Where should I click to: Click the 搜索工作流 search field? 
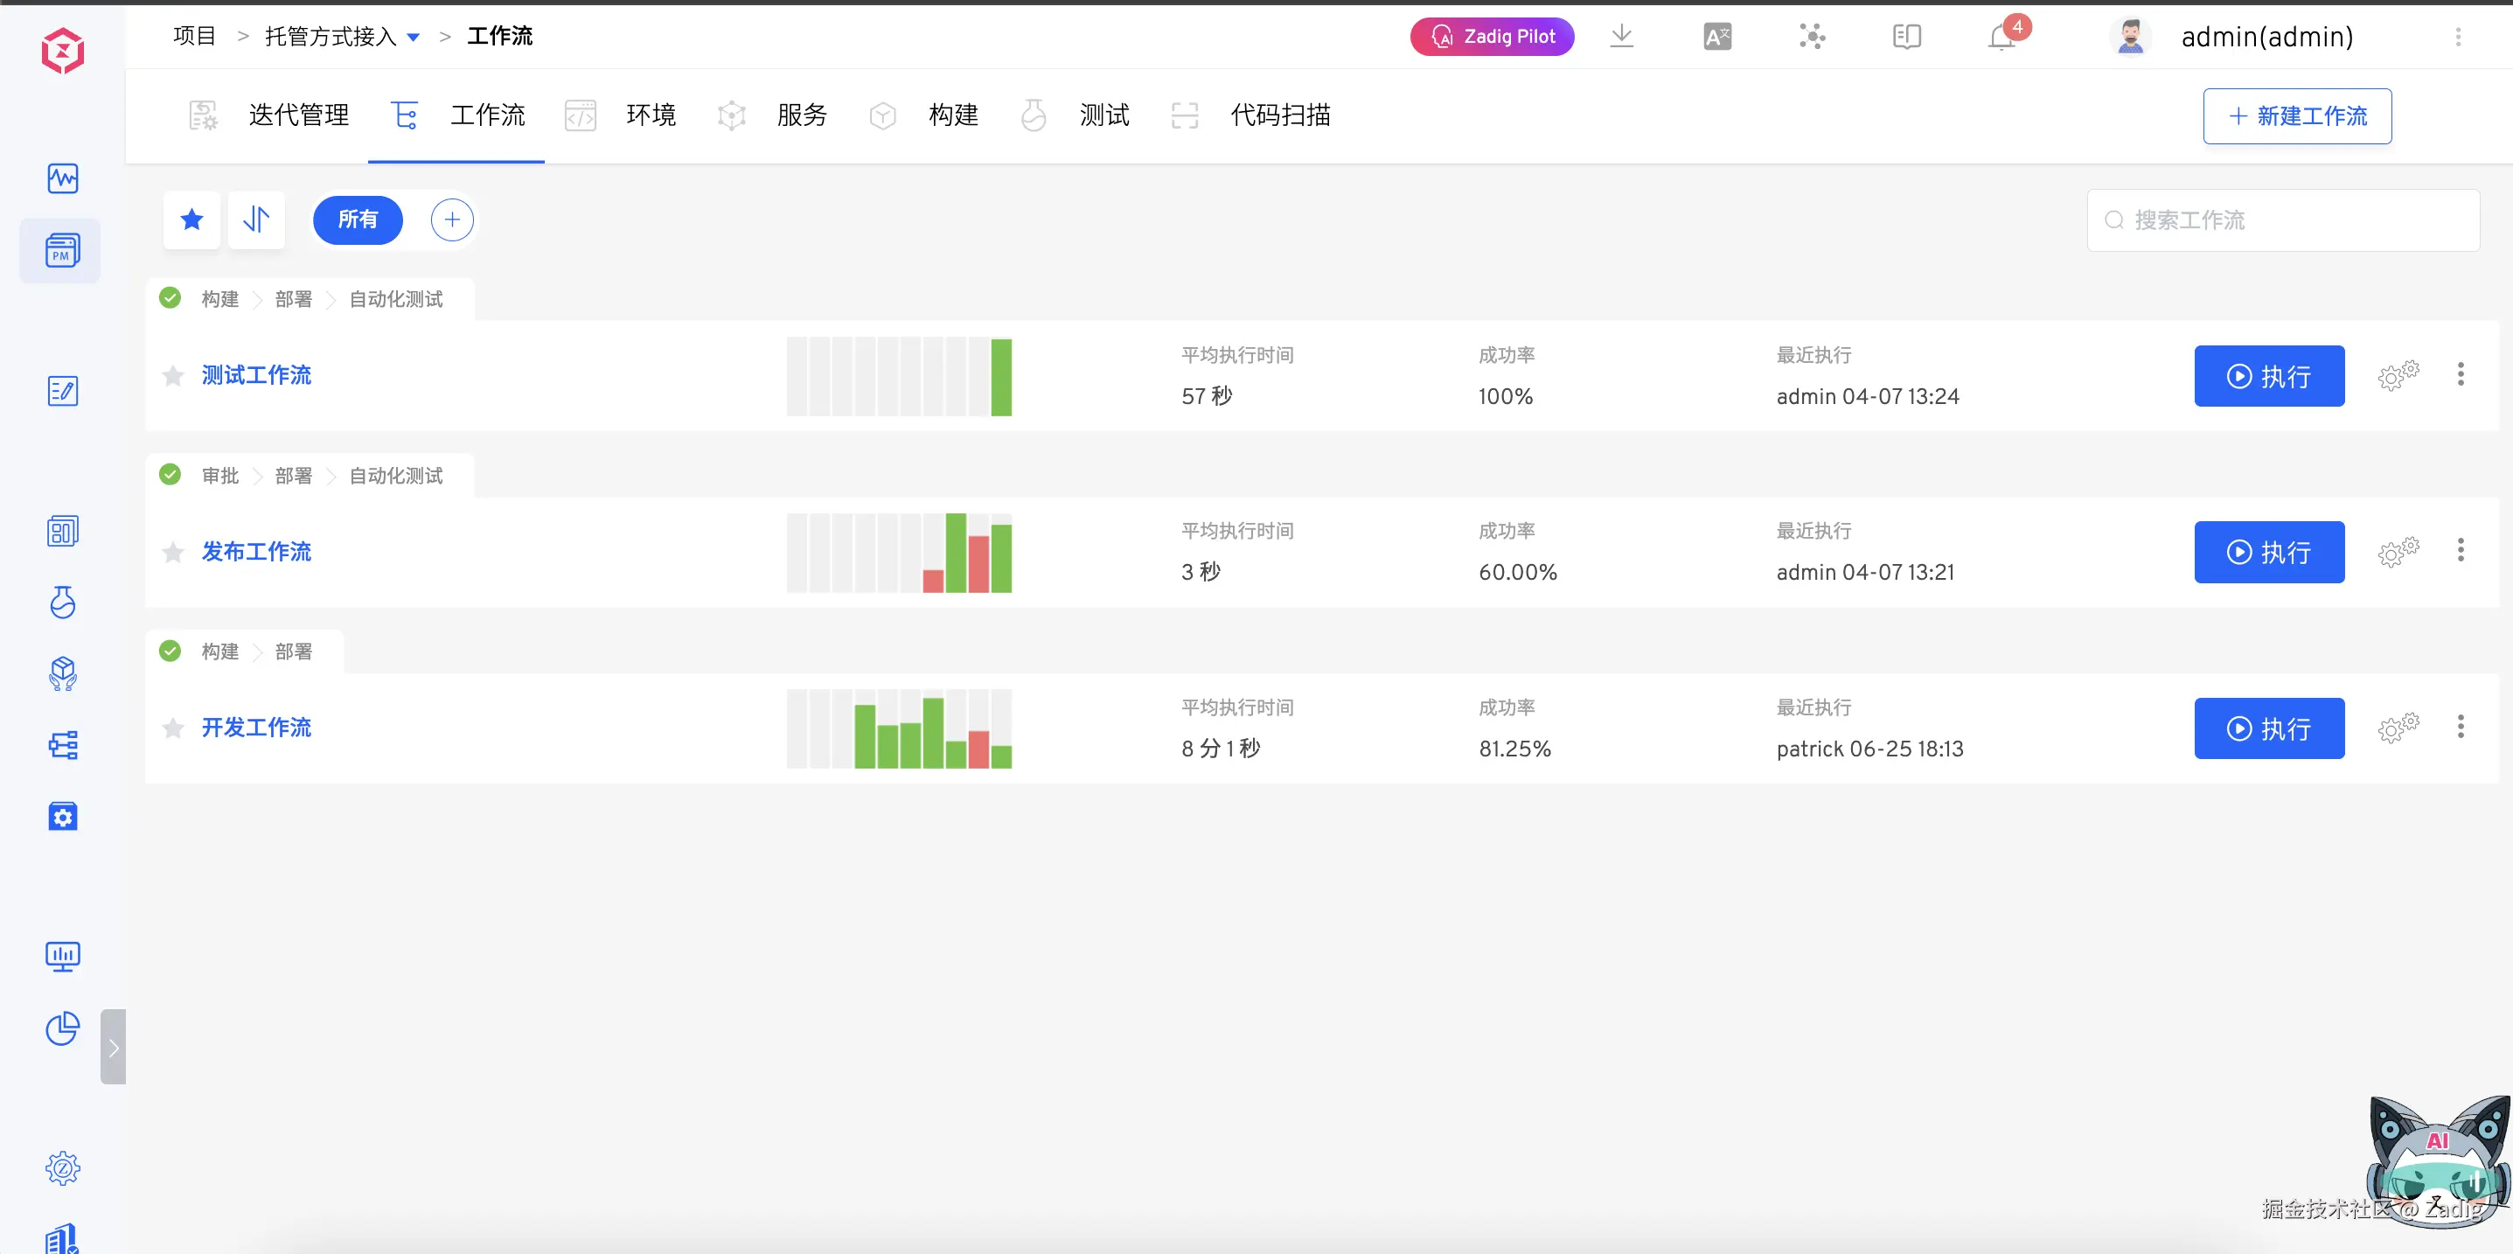(2283, 220)
